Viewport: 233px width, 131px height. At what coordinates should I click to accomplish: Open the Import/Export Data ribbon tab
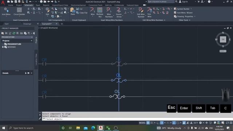click(x=60, y=5)
